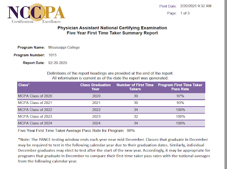Select the MCPA Class of 2021 row

(111, 103)
